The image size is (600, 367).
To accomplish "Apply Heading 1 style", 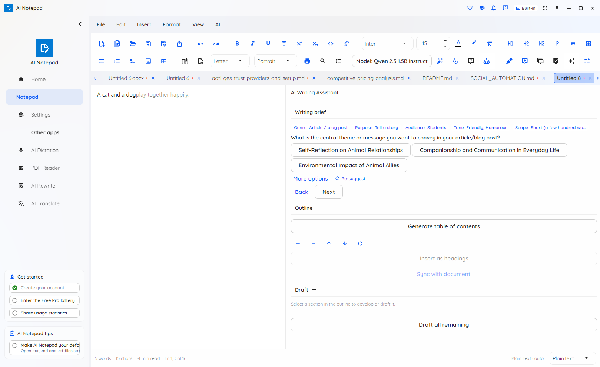I will pos(510,44).
